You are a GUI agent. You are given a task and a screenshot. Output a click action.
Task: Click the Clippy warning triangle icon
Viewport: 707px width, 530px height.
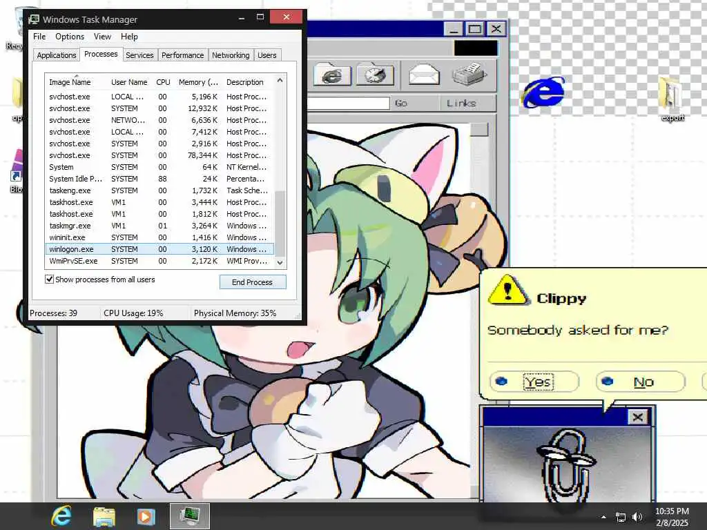pos(508,291)
